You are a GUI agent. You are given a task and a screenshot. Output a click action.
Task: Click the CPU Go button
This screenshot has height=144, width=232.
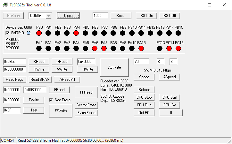click(x=170, y=105)
